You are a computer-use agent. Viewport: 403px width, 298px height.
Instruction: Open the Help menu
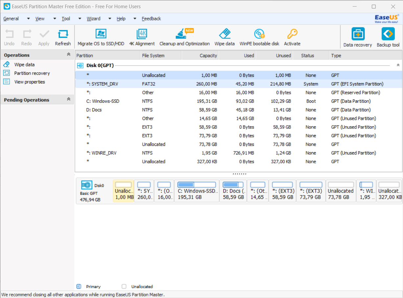121,19
